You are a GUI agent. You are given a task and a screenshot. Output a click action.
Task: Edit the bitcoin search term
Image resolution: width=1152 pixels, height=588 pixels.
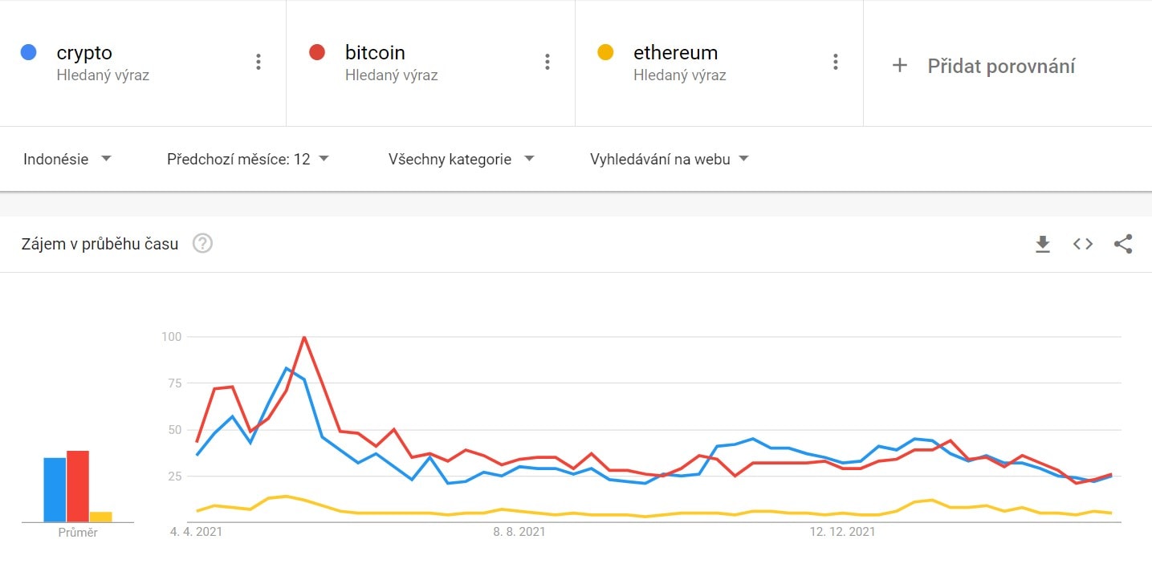click(x=375, y=53)
